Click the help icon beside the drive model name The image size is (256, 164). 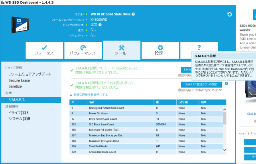[133, 14]
